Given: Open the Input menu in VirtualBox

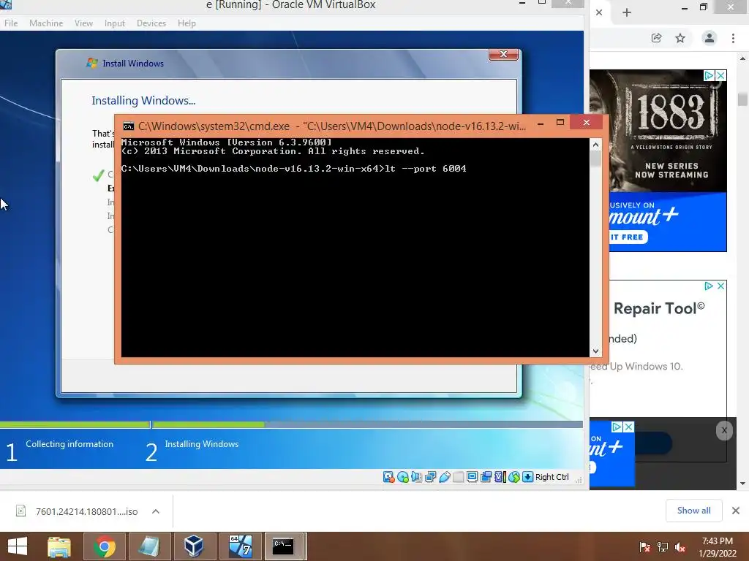Looking at the screenshot, I should [115, 23].
